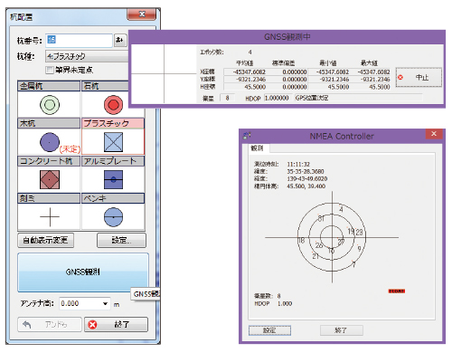Select the aluminum plate blue square icon
Viewport: 452px width, 353px height.
point(113,179)
